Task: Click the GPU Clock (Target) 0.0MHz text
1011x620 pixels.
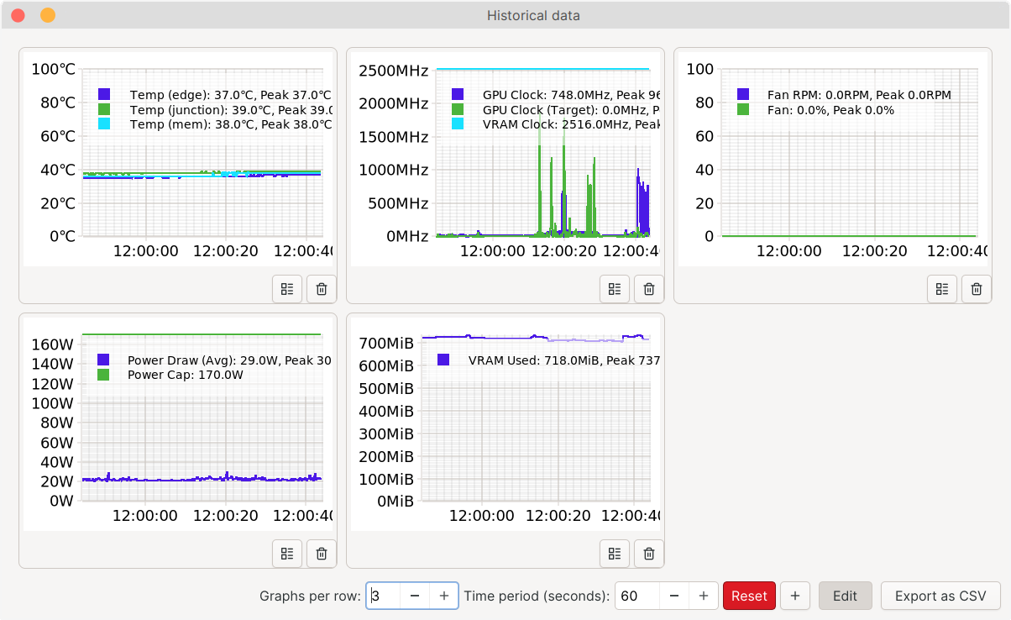Action: click(571, 110)
